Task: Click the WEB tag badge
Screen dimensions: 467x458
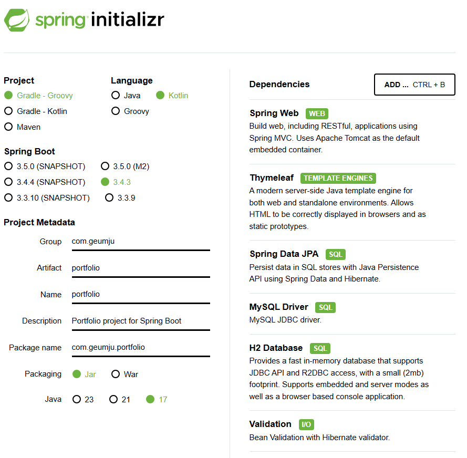Action: coord(317,113)
